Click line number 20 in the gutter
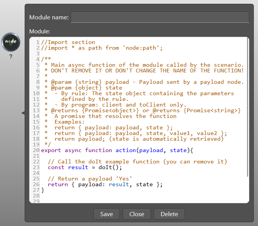Viewport: 258px width, 226px height. pyautogui.click(x=36, y=150)
